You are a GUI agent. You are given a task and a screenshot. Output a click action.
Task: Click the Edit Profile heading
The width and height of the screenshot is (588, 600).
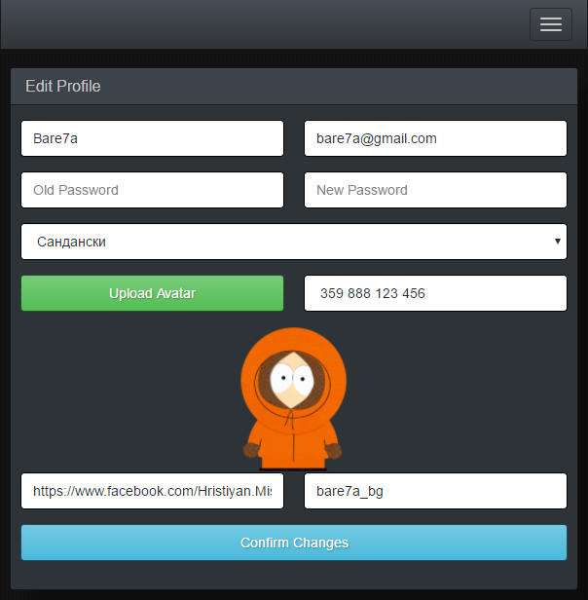point(63,86)
